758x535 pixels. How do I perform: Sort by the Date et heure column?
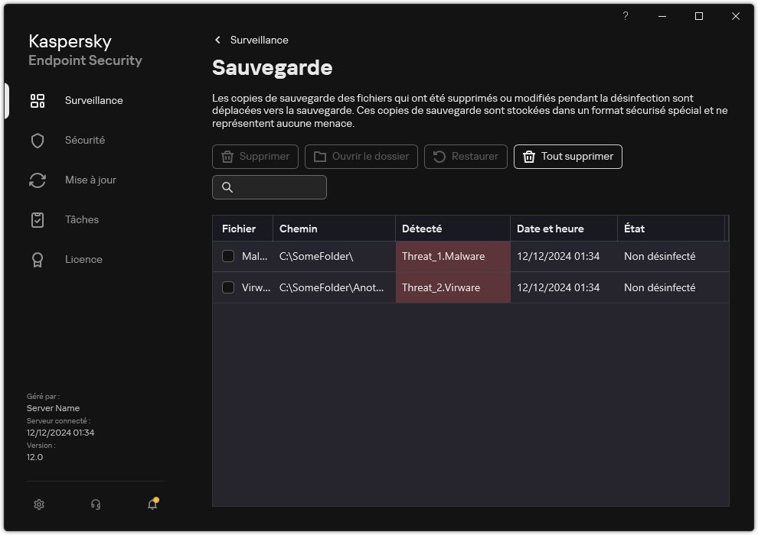[550, 229]
